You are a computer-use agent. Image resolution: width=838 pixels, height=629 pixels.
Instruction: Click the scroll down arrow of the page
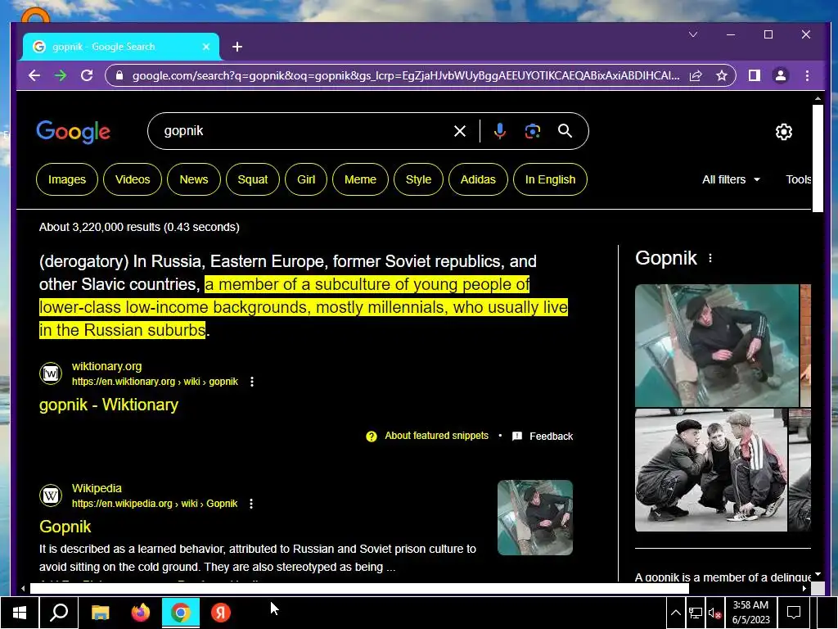(x=818, y=574)
